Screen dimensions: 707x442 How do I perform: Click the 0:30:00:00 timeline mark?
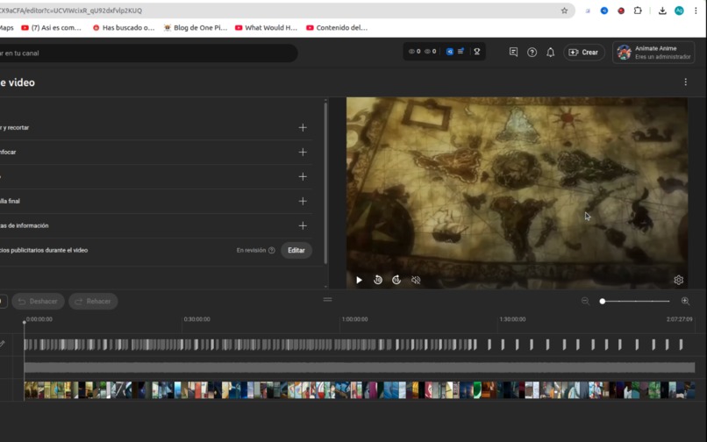click(196, 319)
